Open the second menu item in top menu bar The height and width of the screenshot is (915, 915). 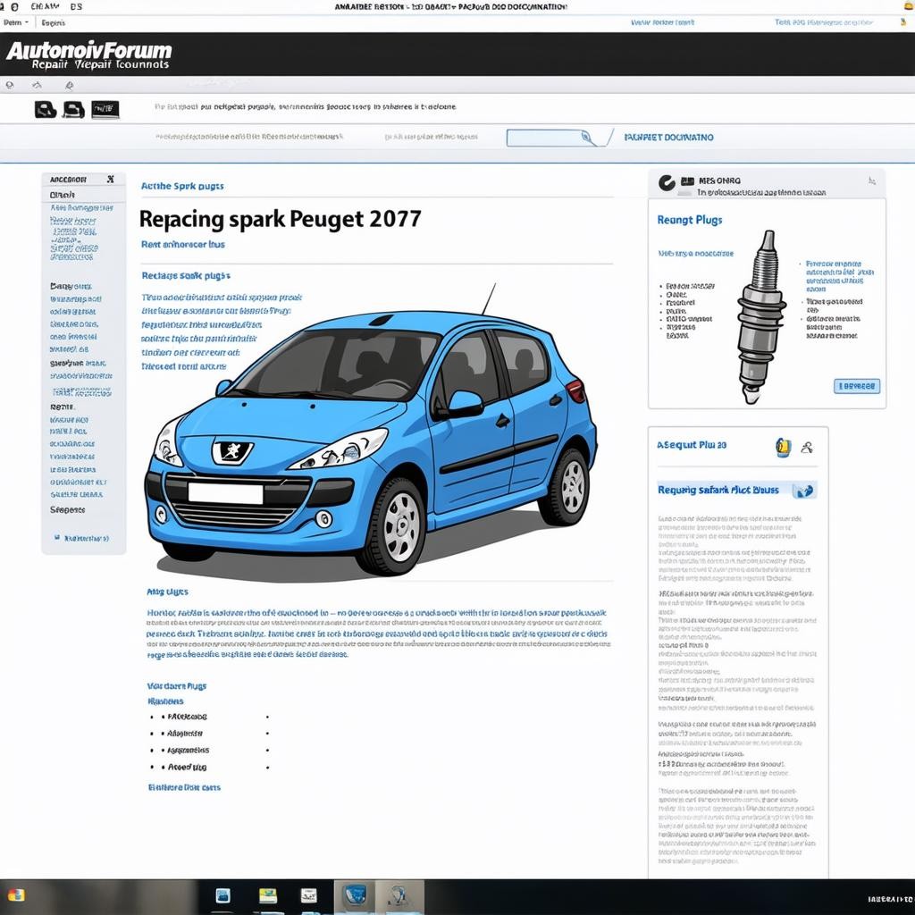pos(54,21)
